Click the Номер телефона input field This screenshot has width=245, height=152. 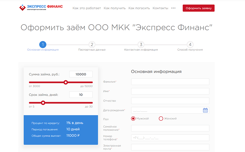click(x=170, y=138)
